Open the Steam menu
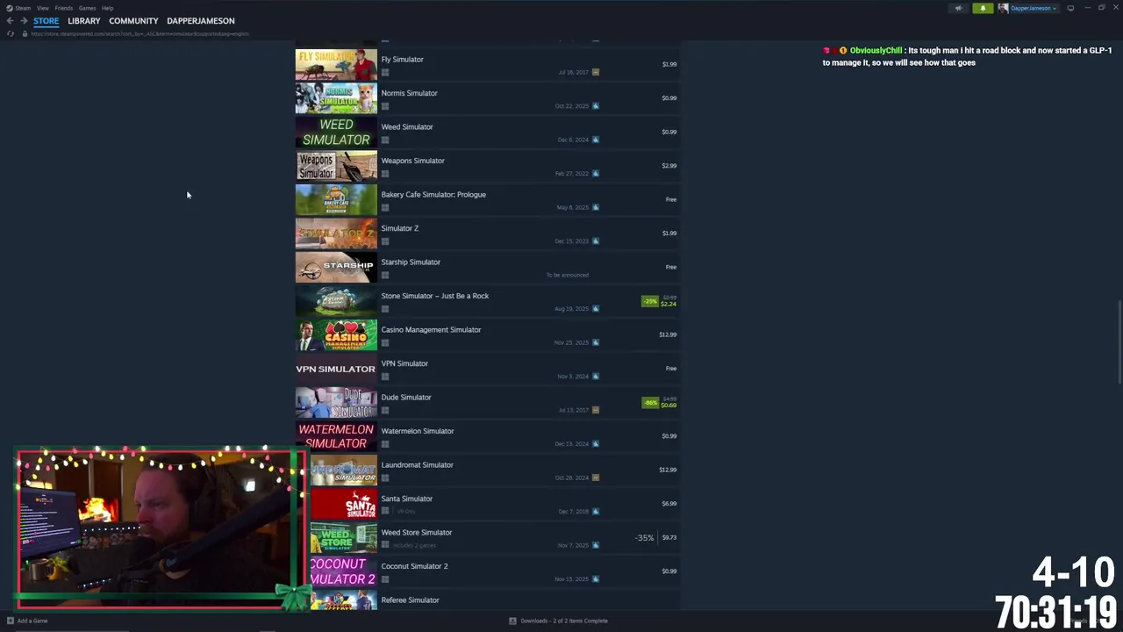 (23, 8)
